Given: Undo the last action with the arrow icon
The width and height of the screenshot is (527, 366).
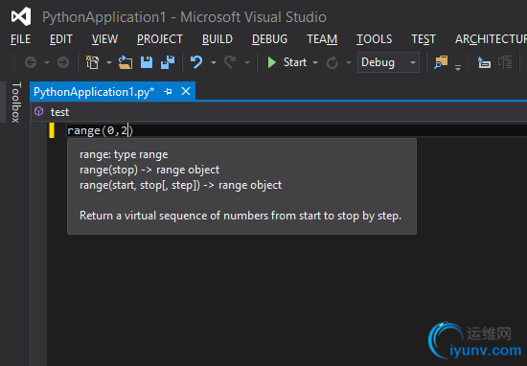Looking at the screenshot, I should (196, 62).
